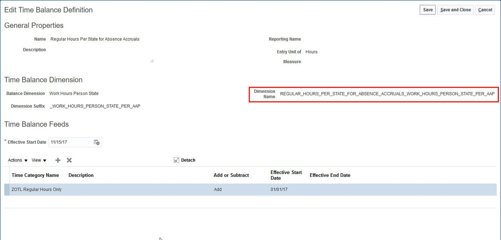501x240 pixels.
Task: Add a new time balance feed row
Action: (x=57, y=160)
